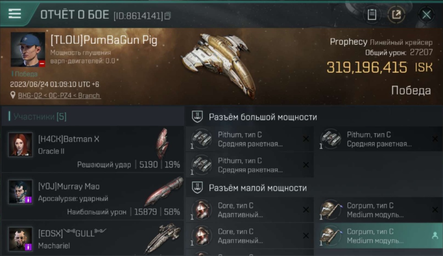Viewport: 443px width, 256px height.
Task: Open PumBaGun Pig pilot portrait
Action: (28, 49)
